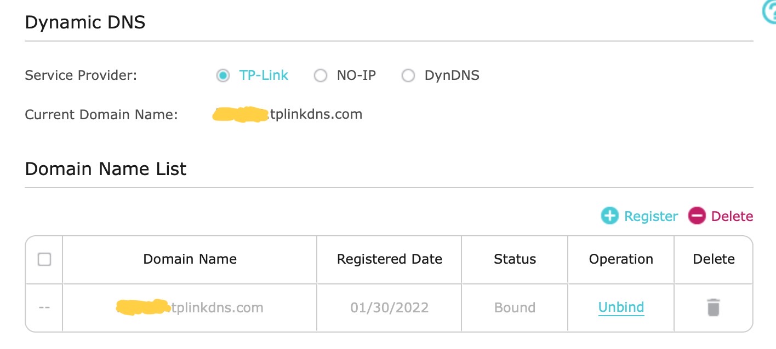
Task: Click the Unbind link for the domain
Action: pos(621,307)
